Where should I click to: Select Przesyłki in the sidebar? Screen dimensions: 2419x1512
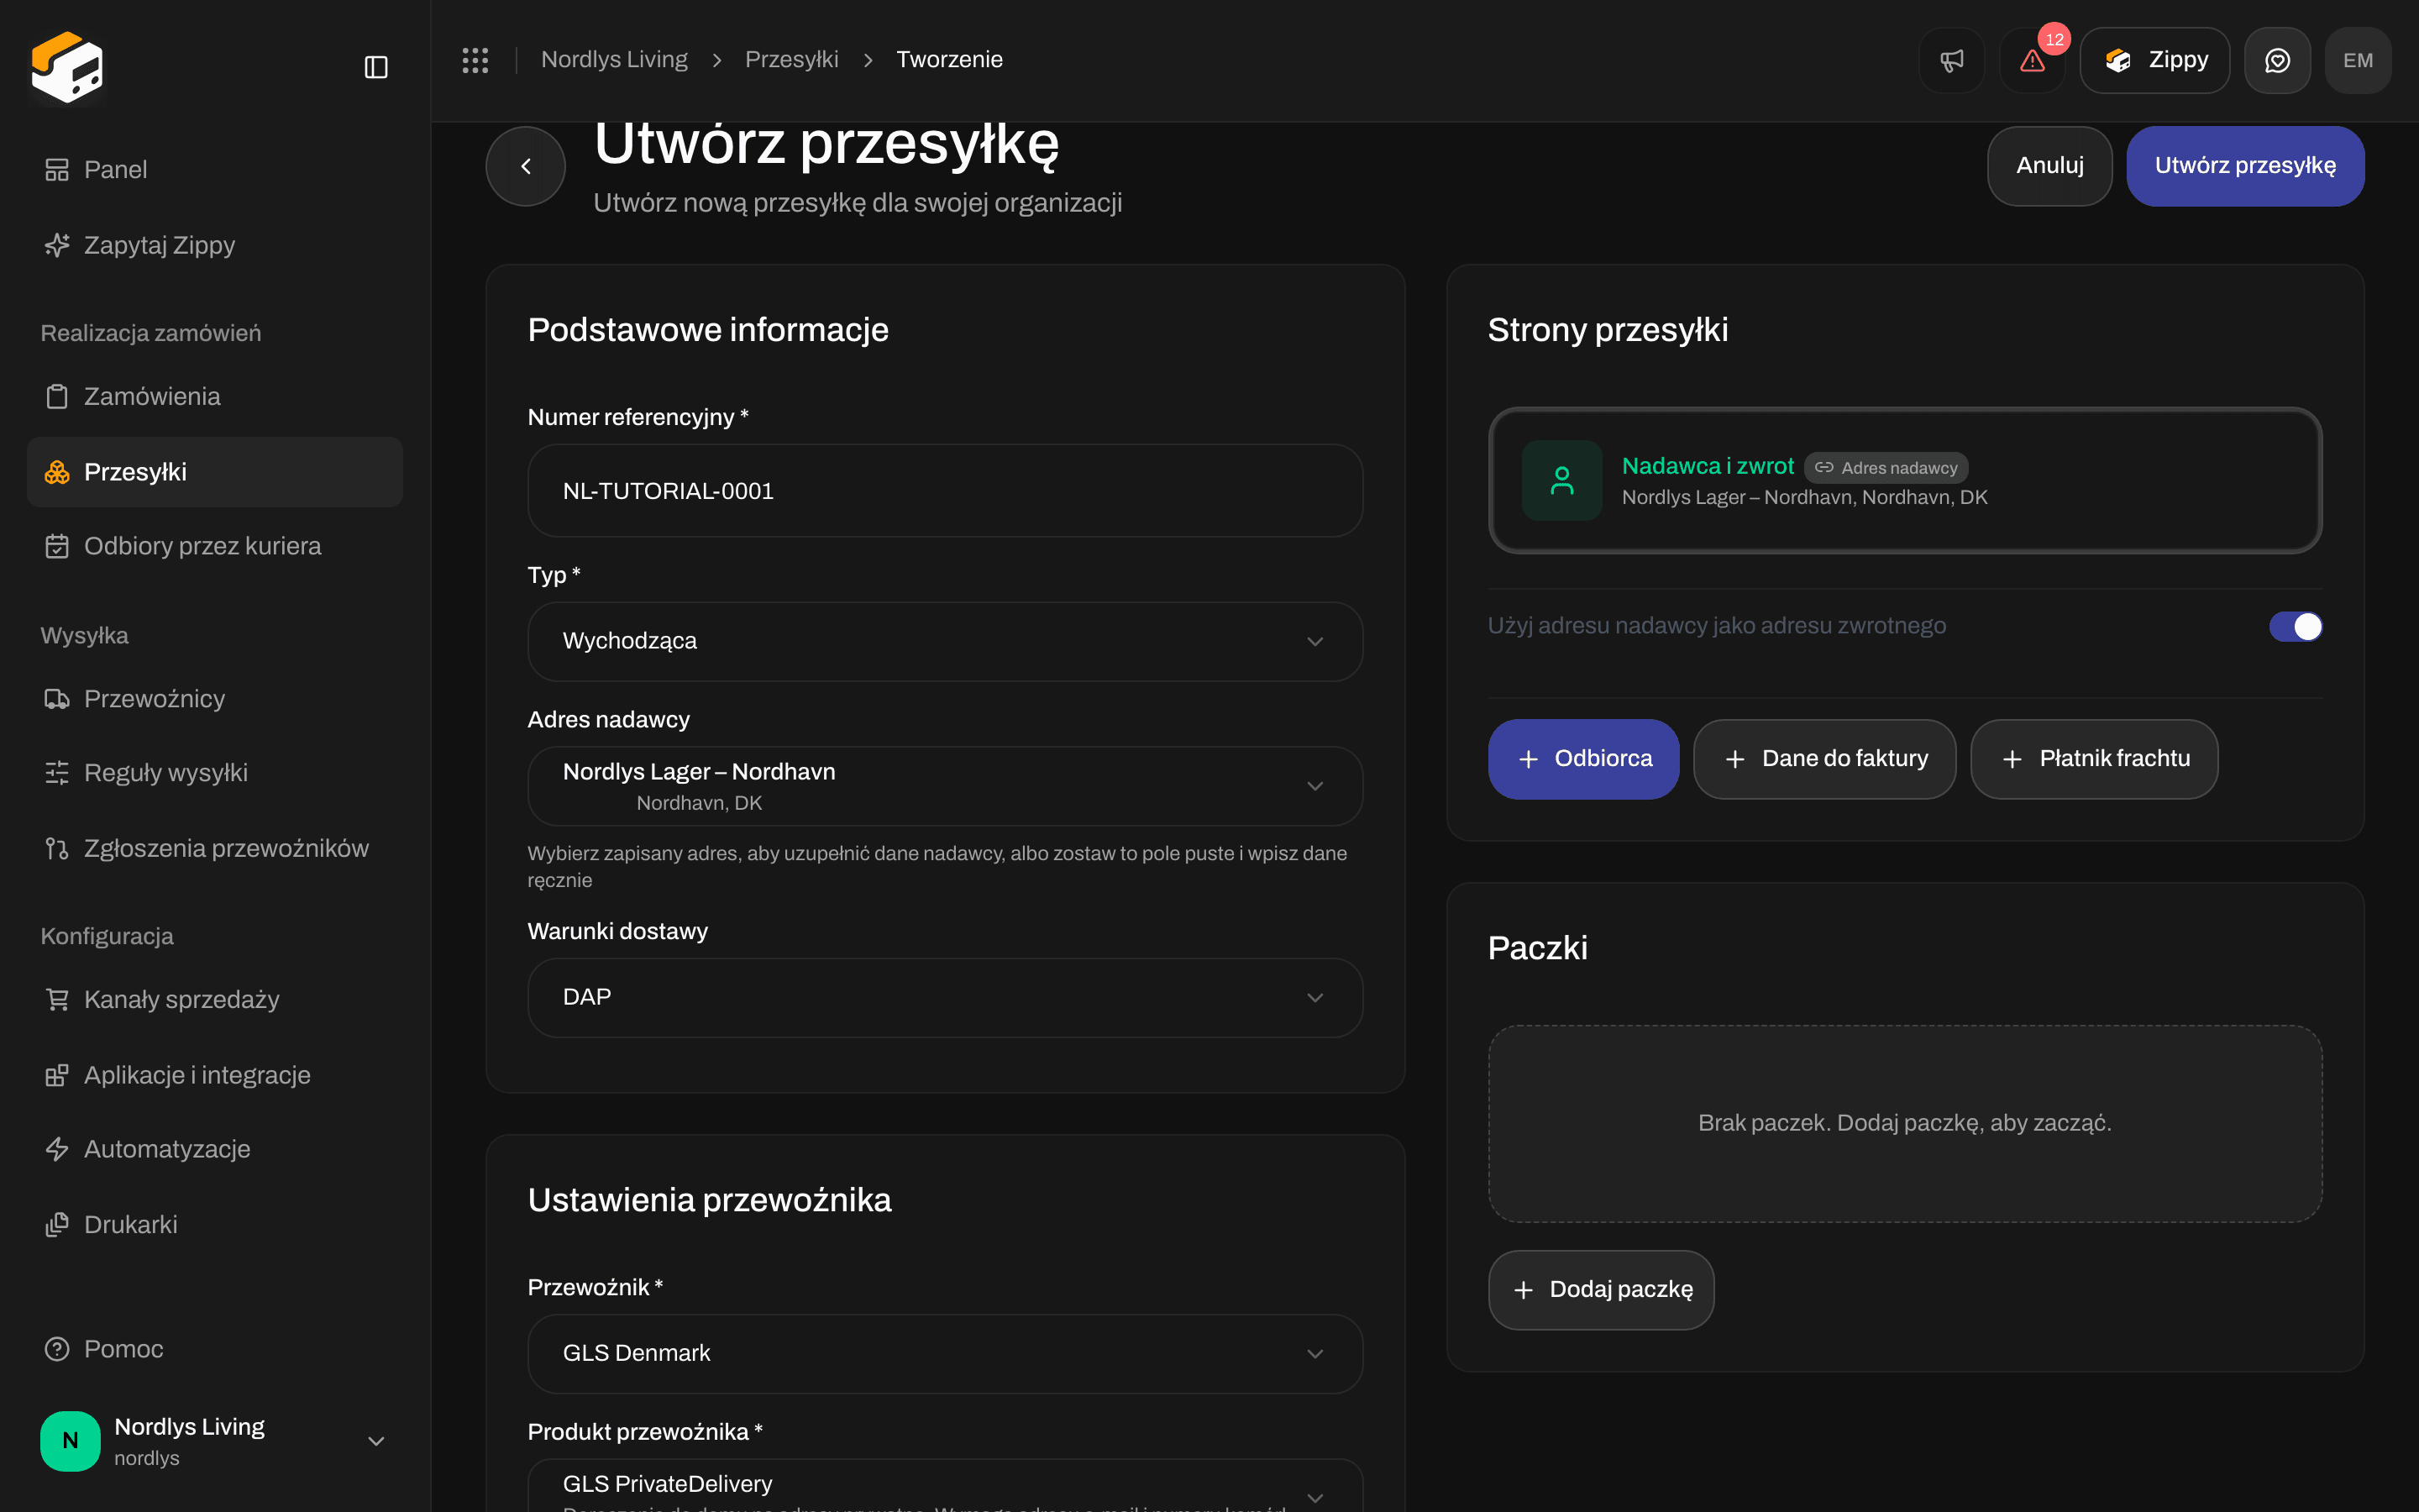tap(215, 472)
